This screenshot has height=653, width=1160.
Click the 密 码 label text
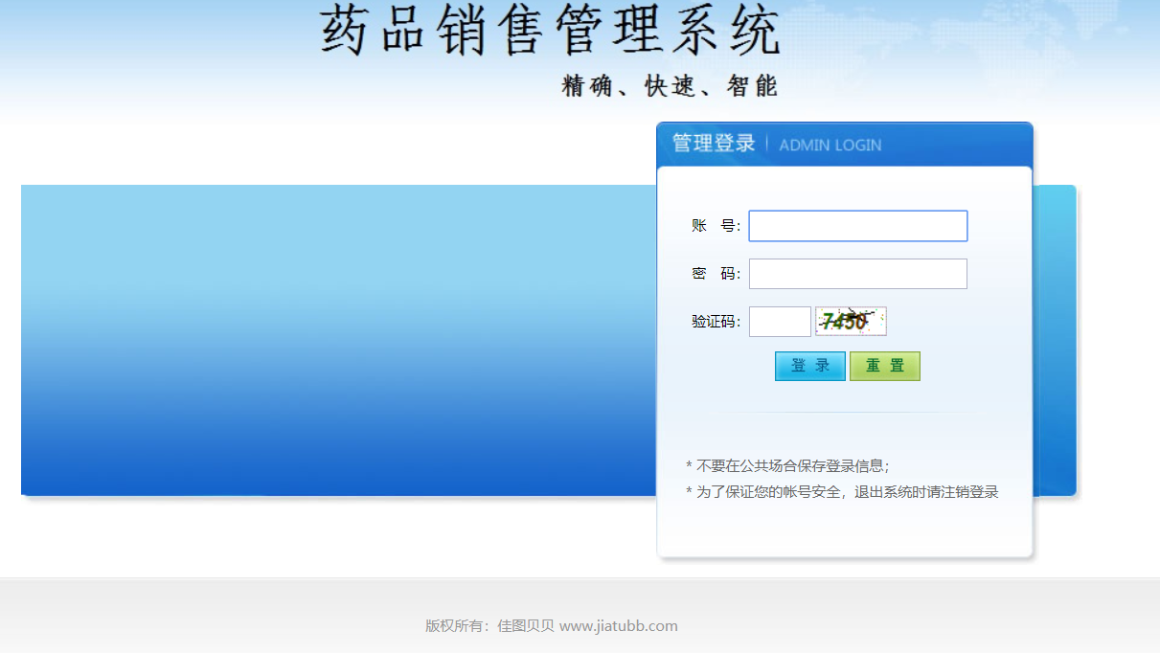pos(716,273)
